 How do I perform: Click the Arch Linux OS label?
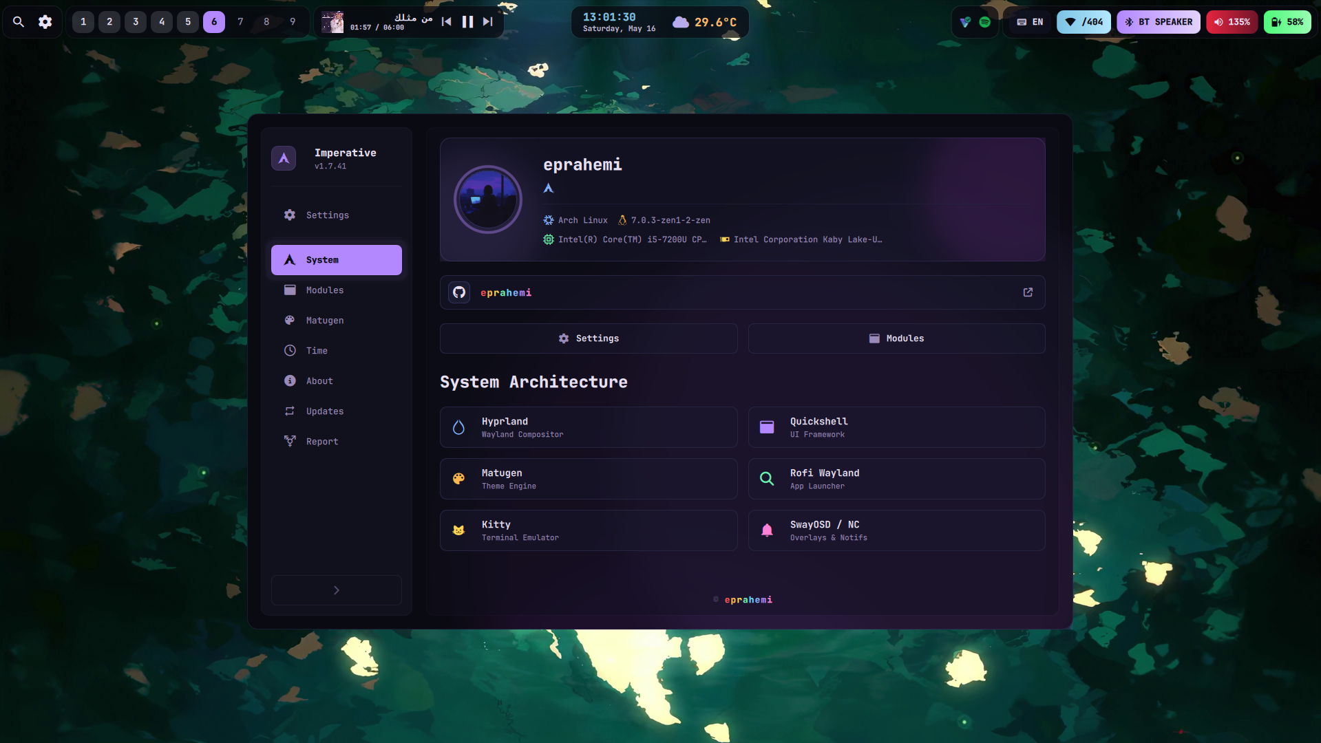click(582, 220)
